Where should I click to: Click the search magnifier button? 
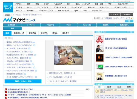(129, 21)
